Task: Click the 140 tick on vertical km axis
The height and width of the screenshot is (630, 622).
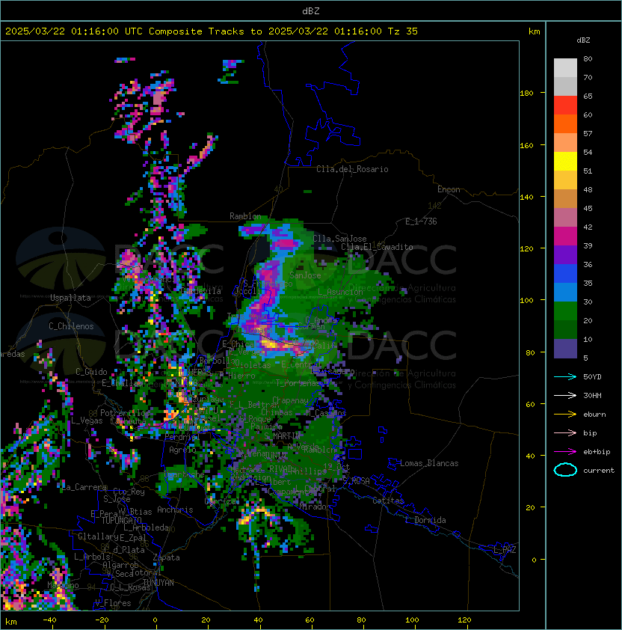Action: click(x=527, y=198)
